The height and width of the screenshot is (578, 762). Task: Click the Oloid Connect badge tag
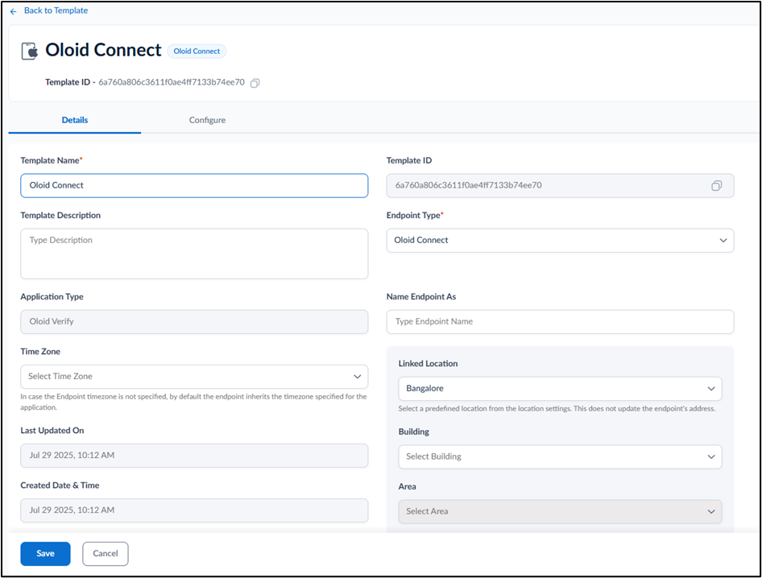pos(197,51)
